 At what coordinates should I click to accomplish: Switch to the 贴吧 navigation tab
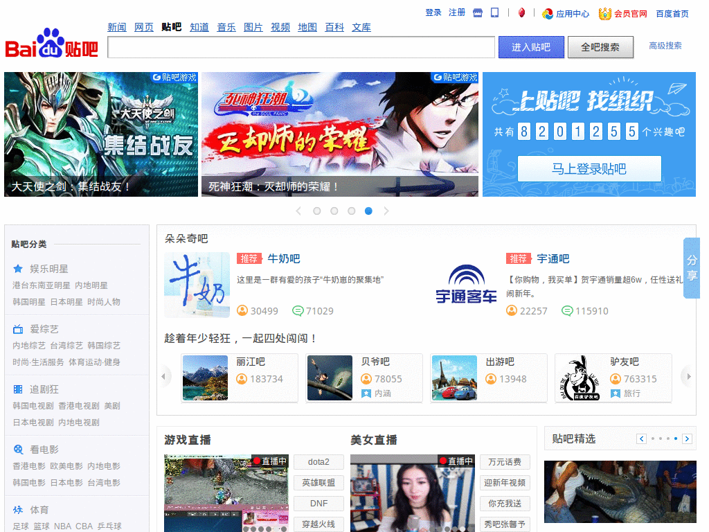[170, 27]
